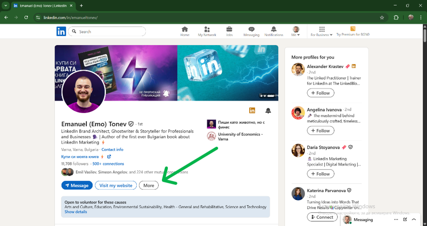Image resolution: width=427 pixels, height=226 pixels.
Task: Open the Jobs briefcase icon
Action: coord(229,30)
